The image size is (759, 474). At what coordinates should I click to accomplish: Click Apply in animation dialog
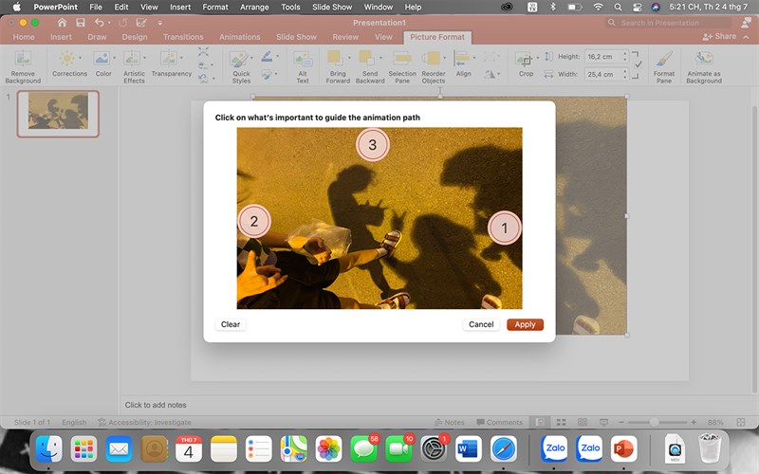point(526,324)
